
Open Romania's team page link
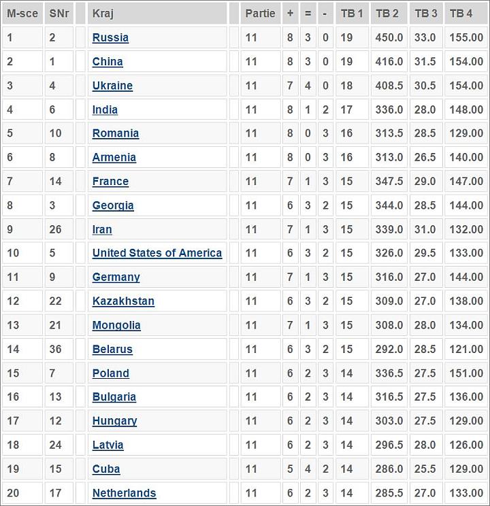tap(116, 133)
